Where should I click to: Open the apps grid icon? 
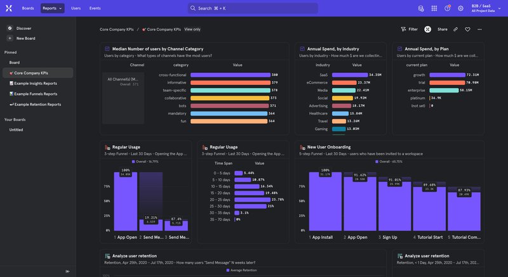(434, 8)
